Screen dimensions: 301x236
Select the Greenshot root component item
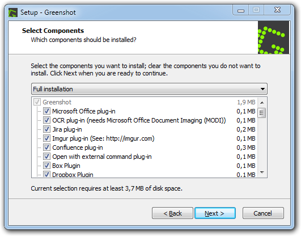57,102
